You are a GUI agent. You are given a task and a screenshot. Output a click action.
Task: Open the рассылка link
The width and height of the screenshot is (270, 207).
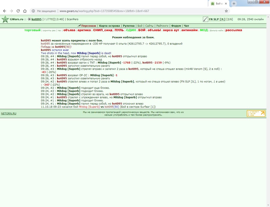click(234, 30)
